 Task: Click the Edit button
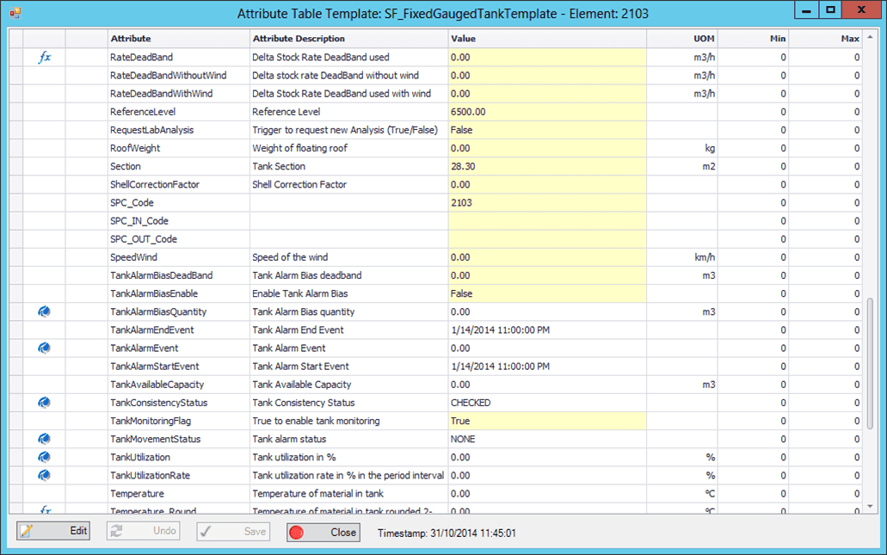click(x=53, y=531)
